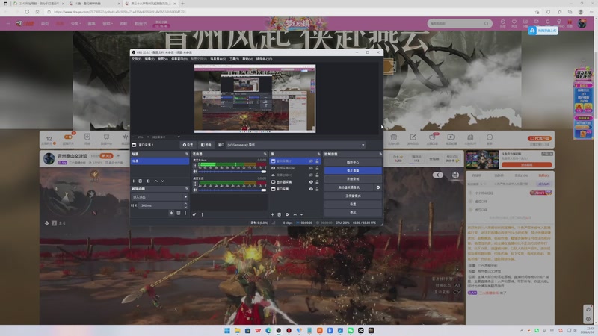Open 文件(F) menu in OBS
Screen dimensions: 598x336
coord(136,59)
